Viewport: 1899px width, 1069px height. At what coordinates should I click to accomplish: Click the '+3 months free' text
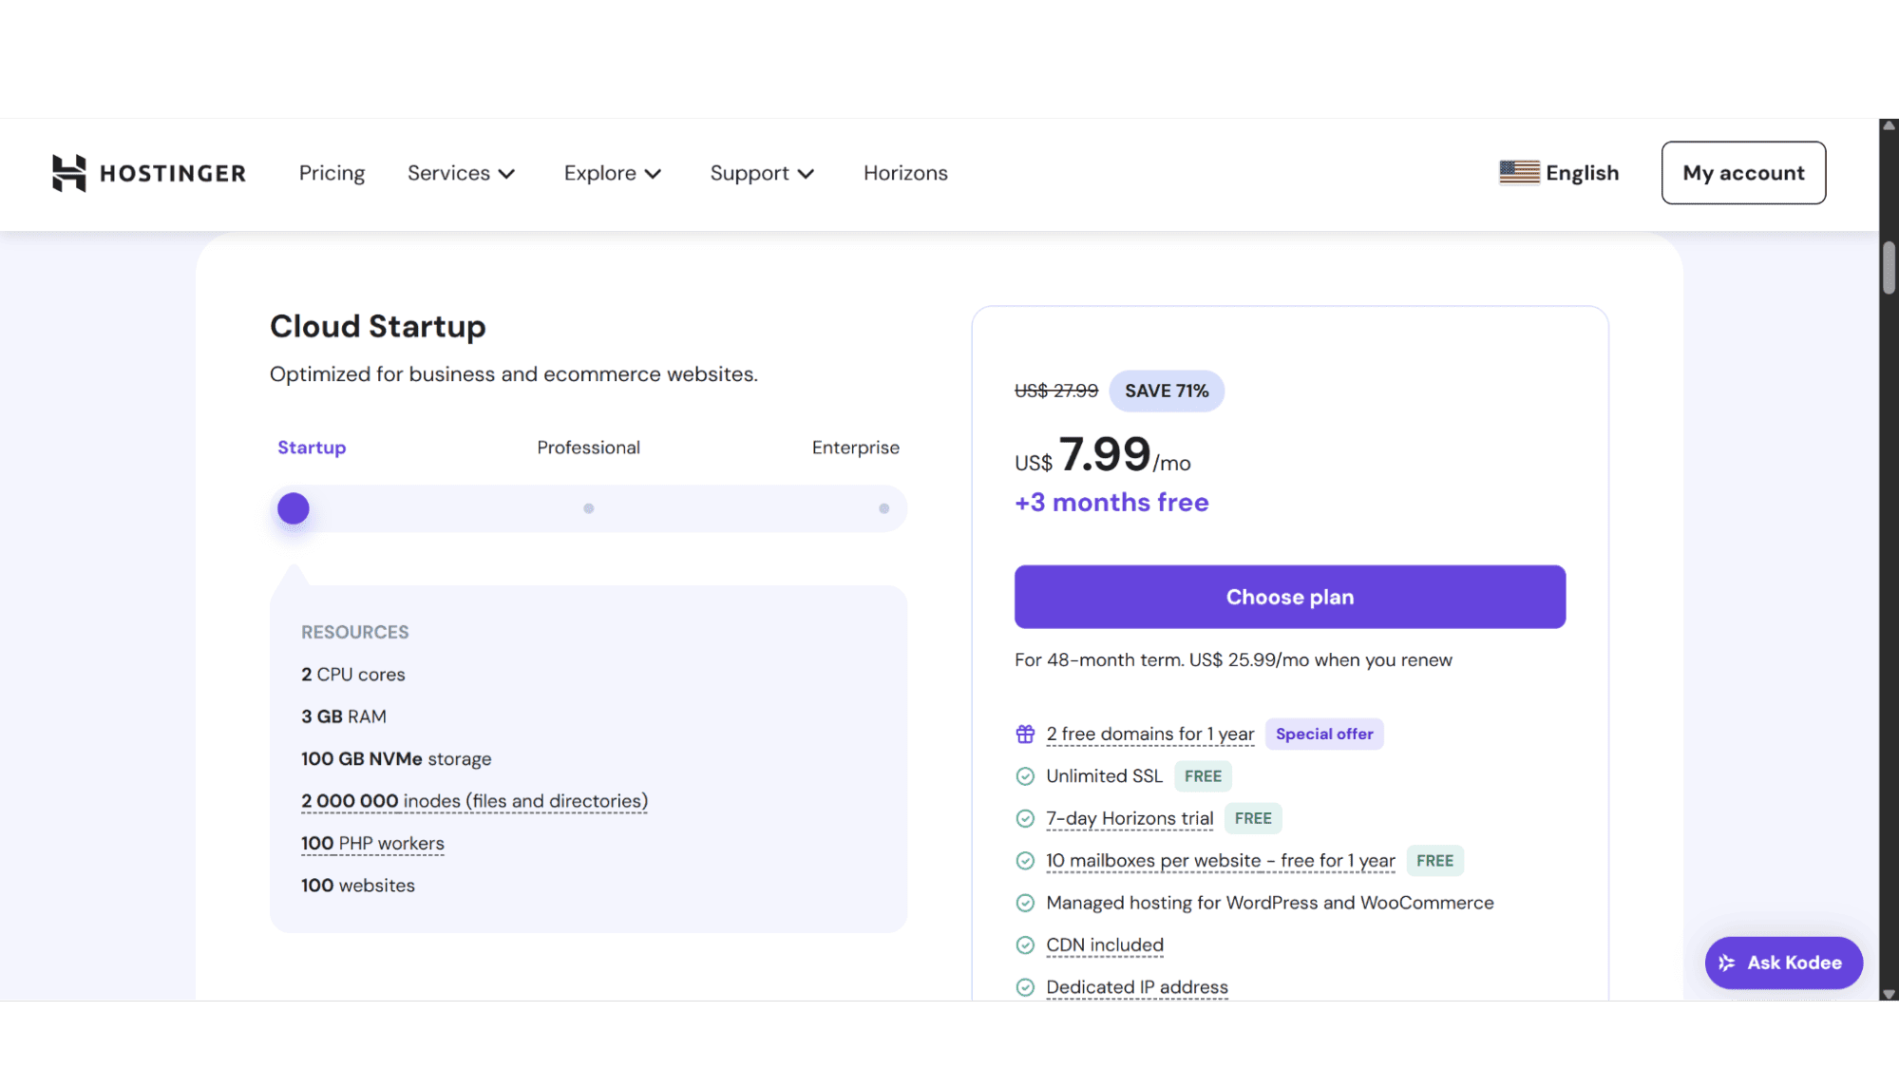1111,503
